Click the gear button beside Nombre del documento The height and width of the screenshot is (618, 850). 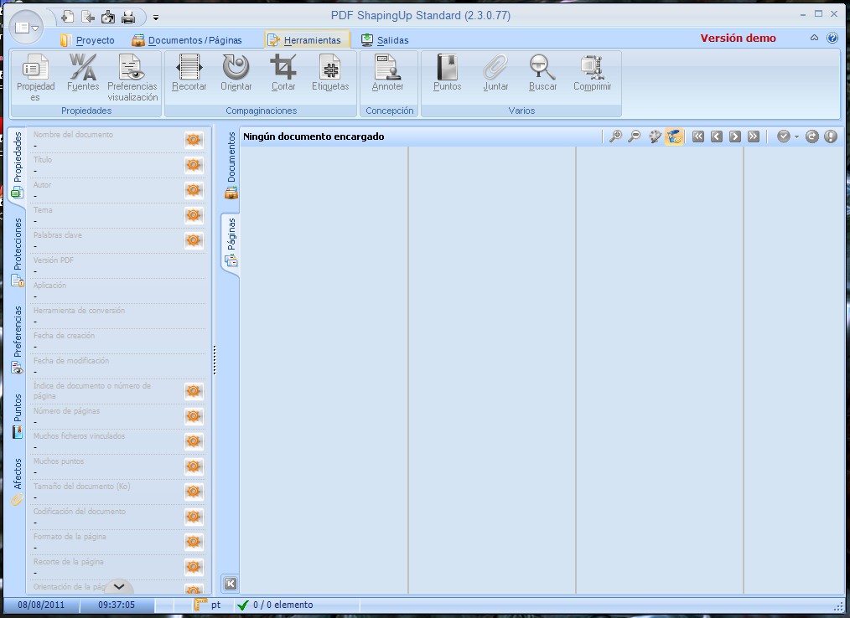[194, 140]
